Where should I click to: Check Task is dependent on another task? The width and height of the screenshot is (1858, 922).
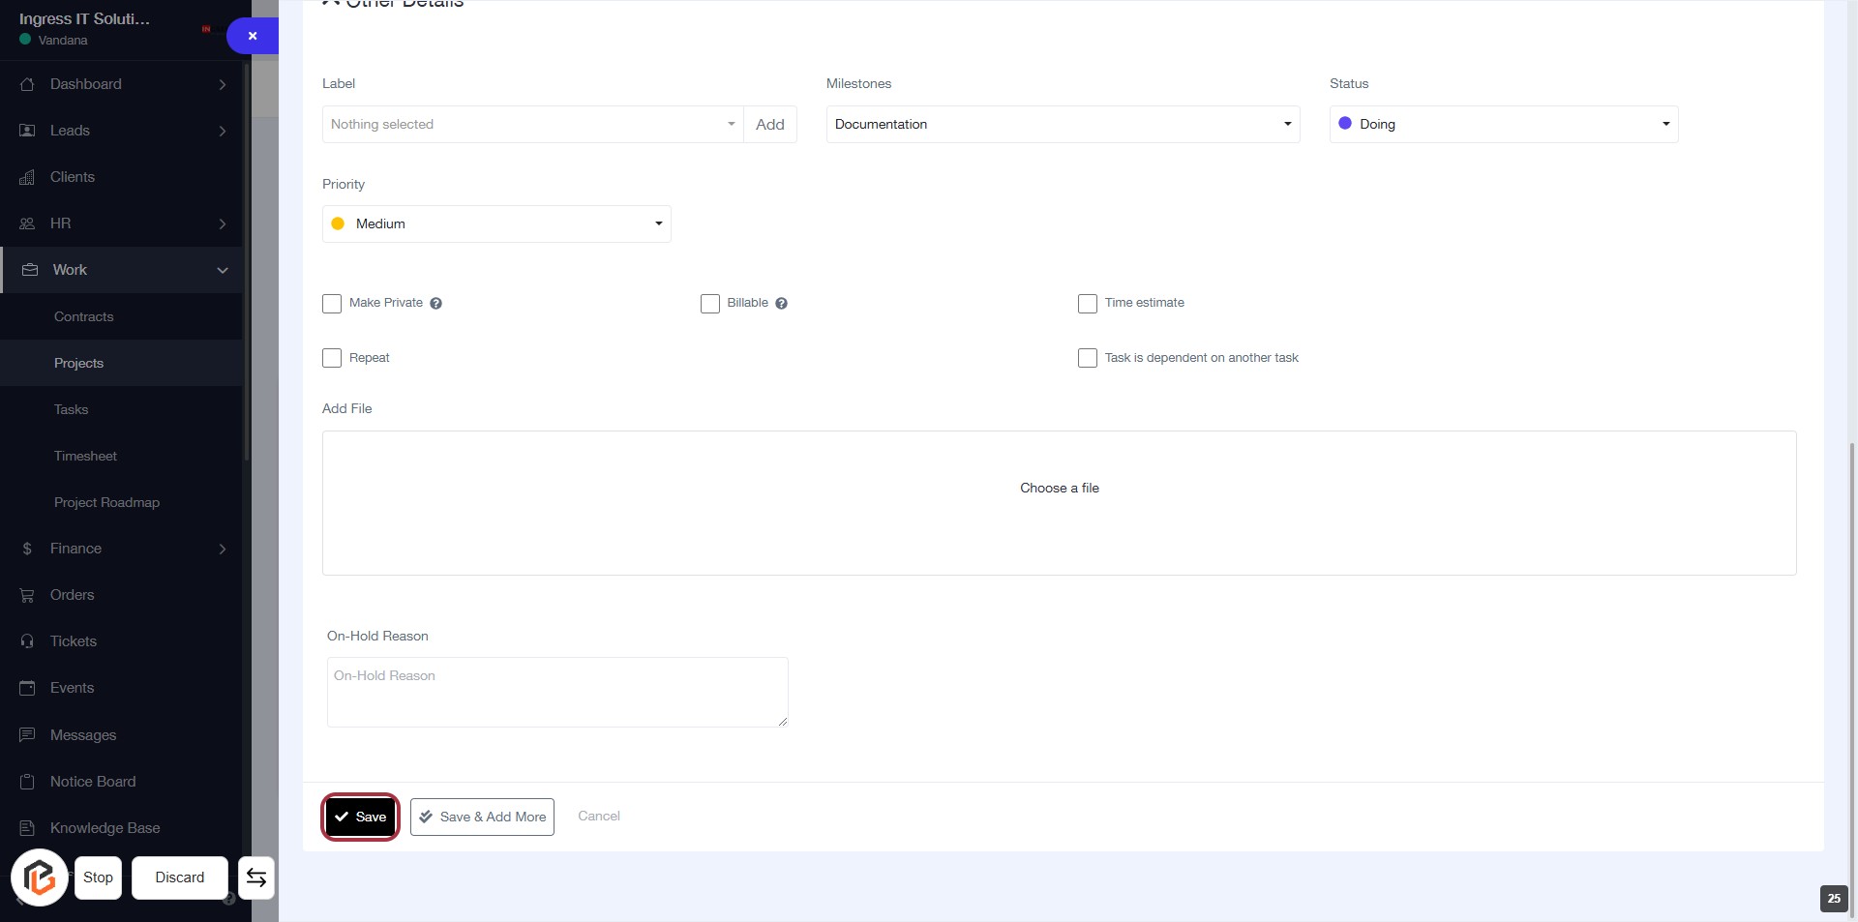click(x=1088, y=358)
